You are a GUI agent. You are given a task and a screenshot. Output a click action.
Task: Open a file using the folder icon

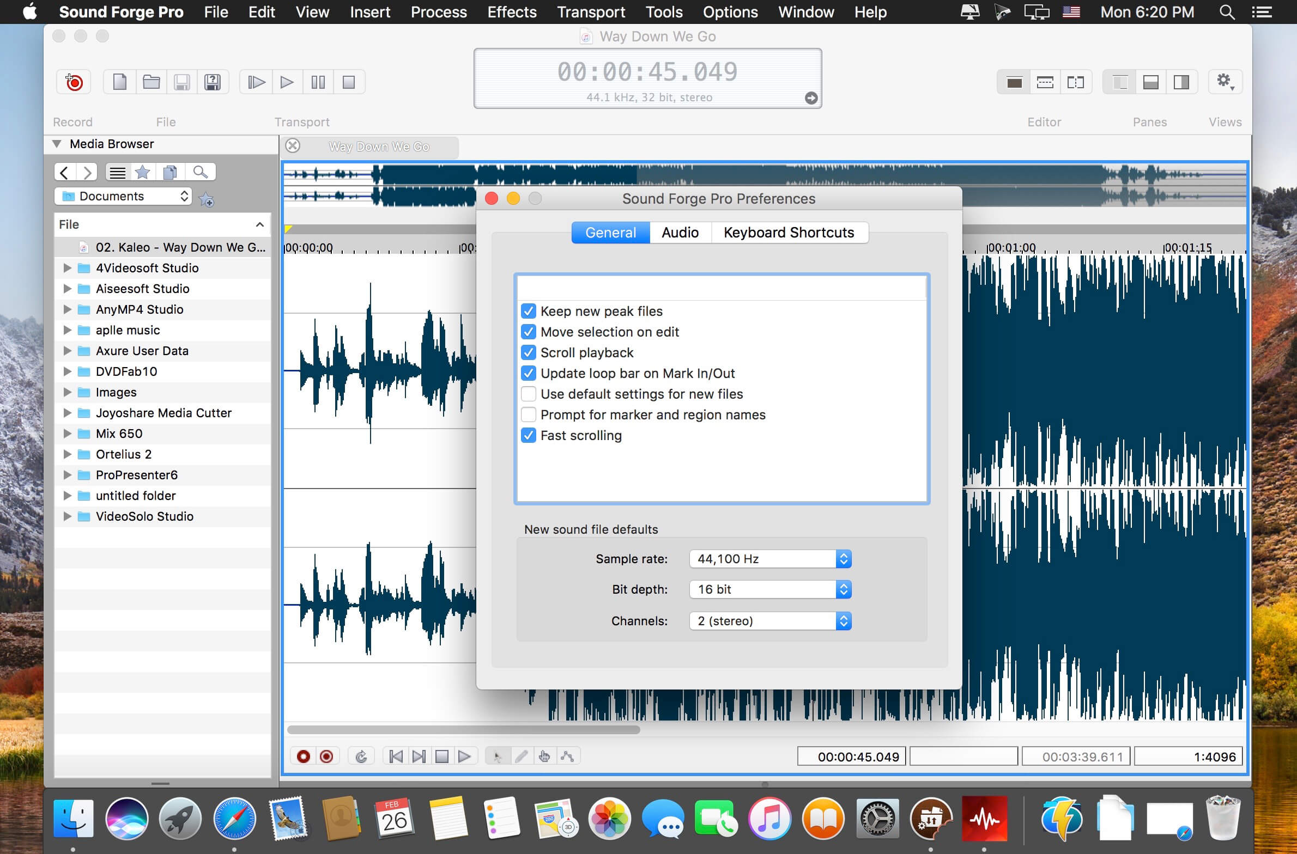click(151, 82)
